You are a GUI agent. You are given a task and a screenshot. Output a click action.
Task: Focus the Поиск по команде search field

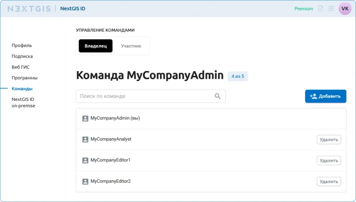pos(146,96)
